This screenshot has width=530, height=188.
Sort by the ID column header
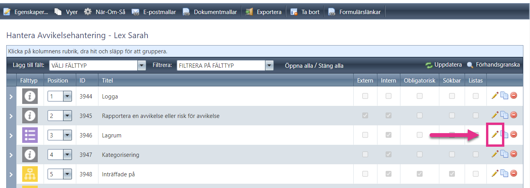point(82,81)
